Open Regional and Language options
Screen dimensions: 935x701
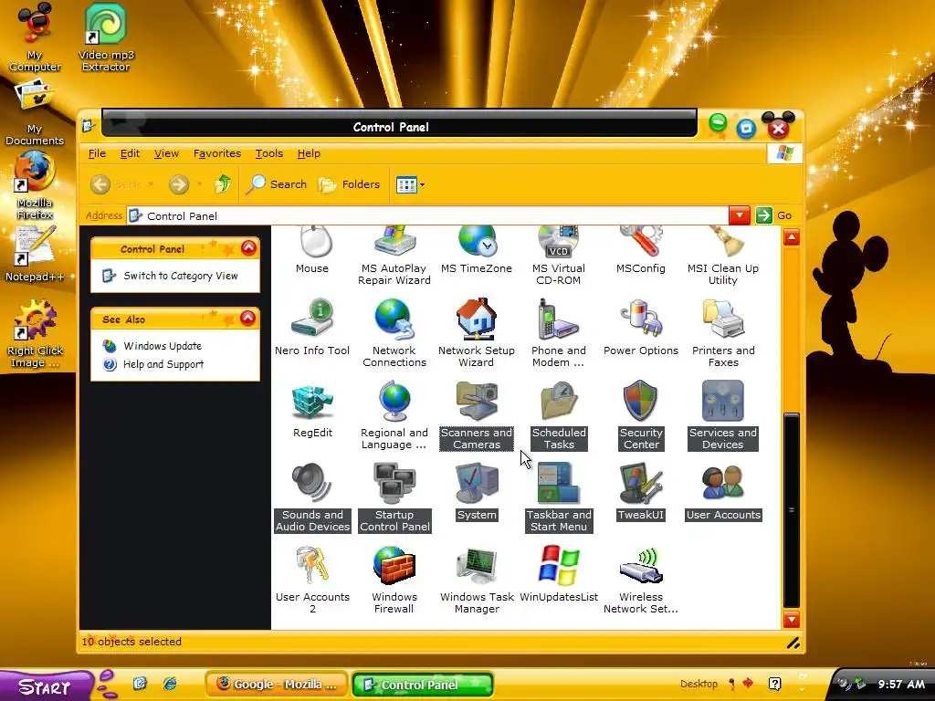click(x=394, y=415)
